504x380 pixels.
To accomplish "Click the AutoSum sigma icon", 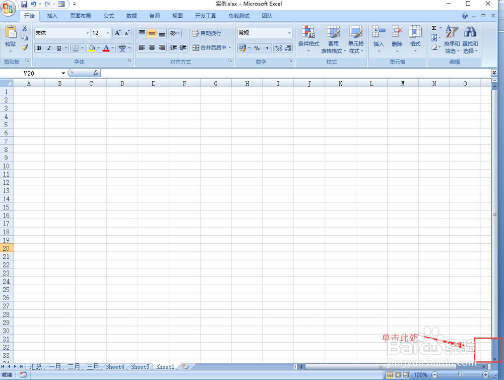I will tap(434, 28).
